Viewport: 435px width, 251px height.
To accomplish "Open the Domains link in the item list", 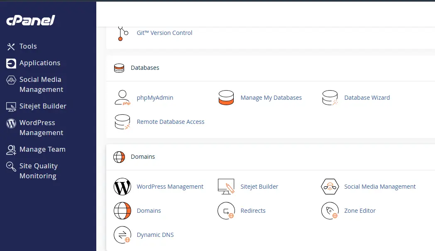I will pos(149,211).
